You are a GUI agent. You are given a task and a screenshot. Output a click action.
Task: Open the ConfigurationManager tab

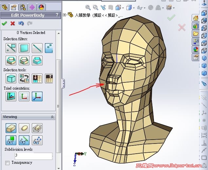(x=23, y=7)
